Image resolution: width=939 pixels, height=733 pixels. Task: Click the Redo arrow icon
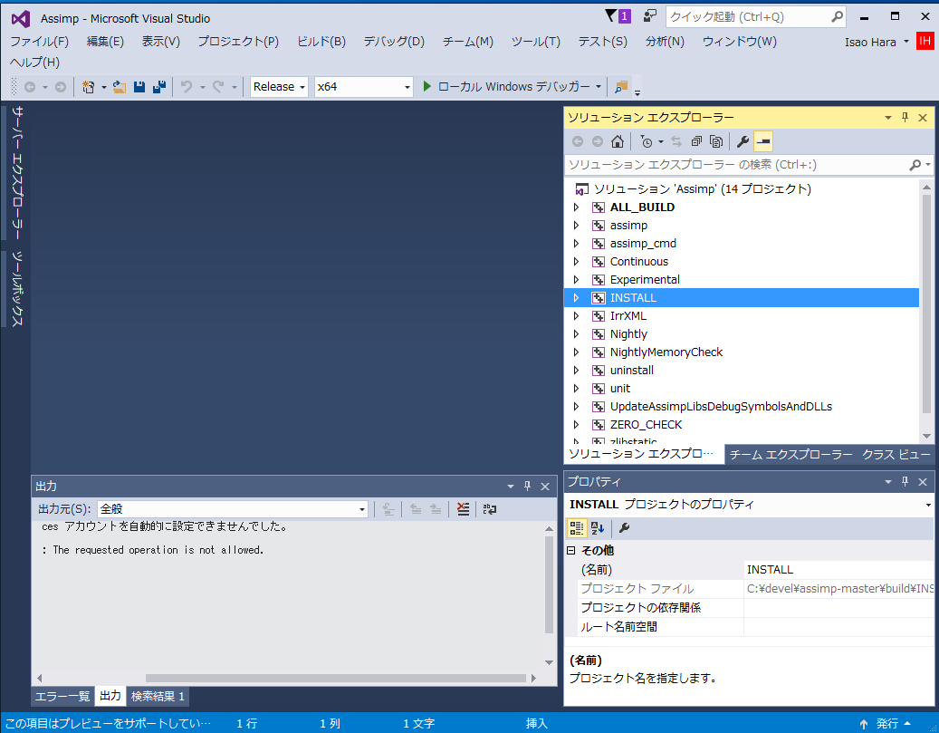[x=218, y=87]
